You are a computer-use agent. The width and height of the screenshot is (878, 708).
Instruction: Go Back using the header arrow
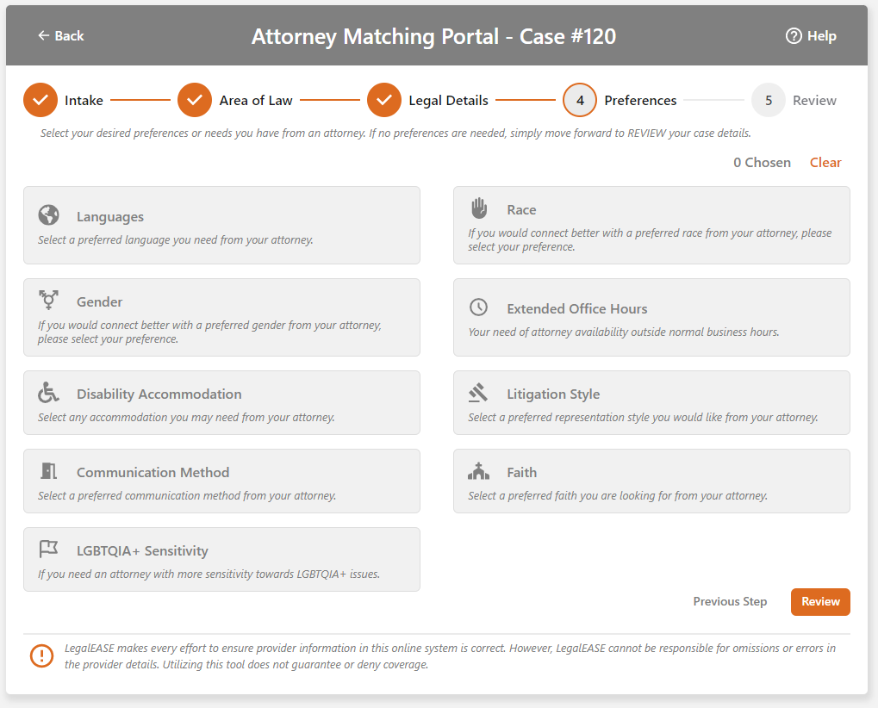click(x=60, y=36)
